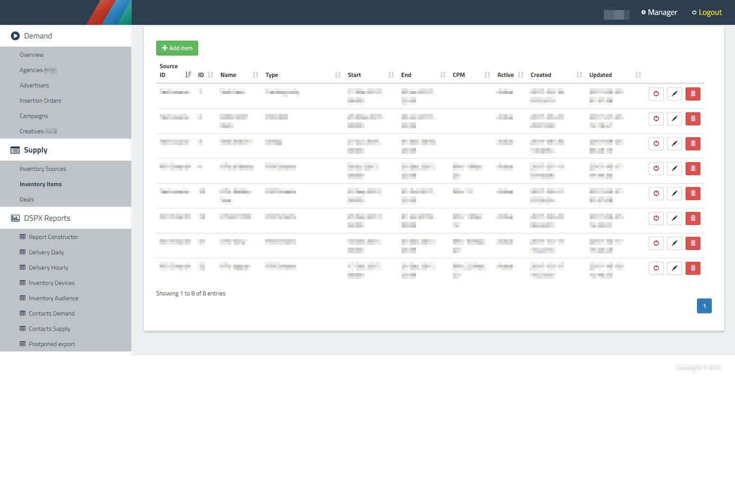Open the Delivery Hourly report
The height and width of the screenshot is (482, 735).
coord(48,268)
